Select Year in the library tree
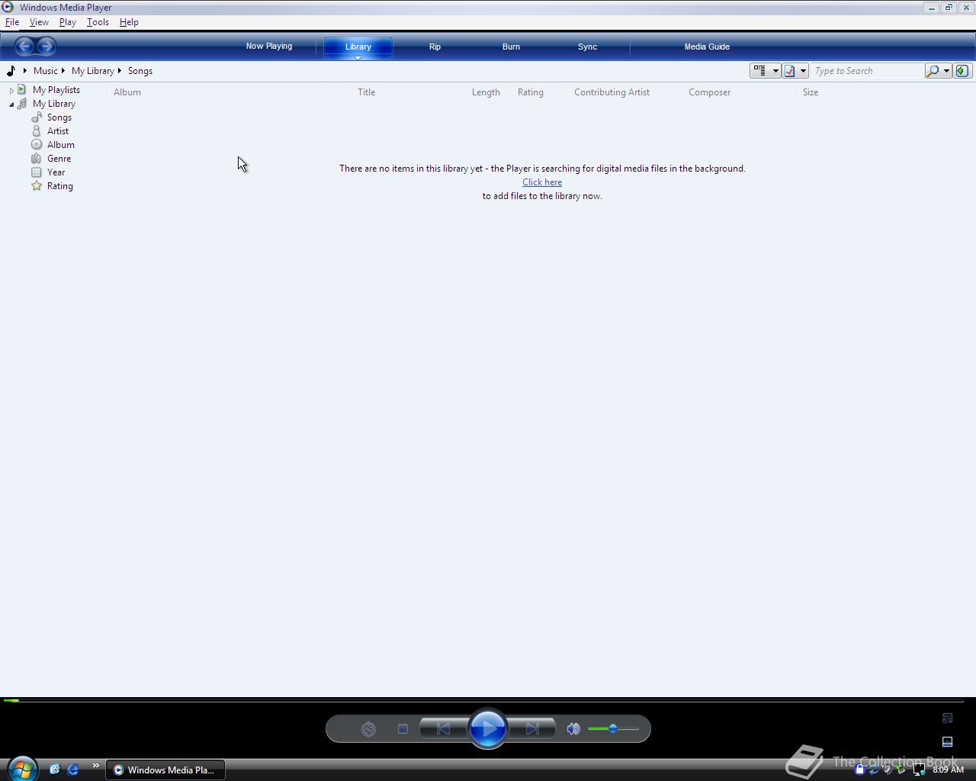This screenshot has height=781, width=976. (56, 172)
